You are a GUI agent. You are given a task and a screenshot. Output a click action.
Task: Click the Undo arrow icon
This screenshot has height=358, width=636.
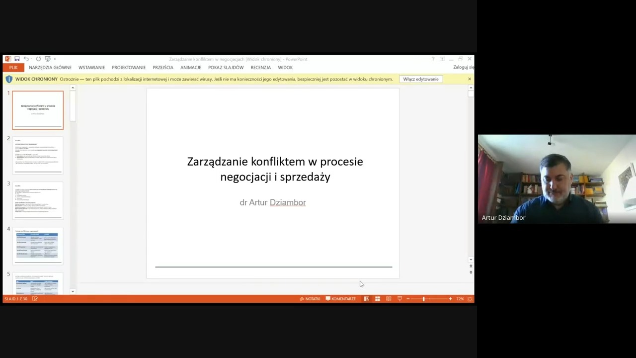coord(26,59)
